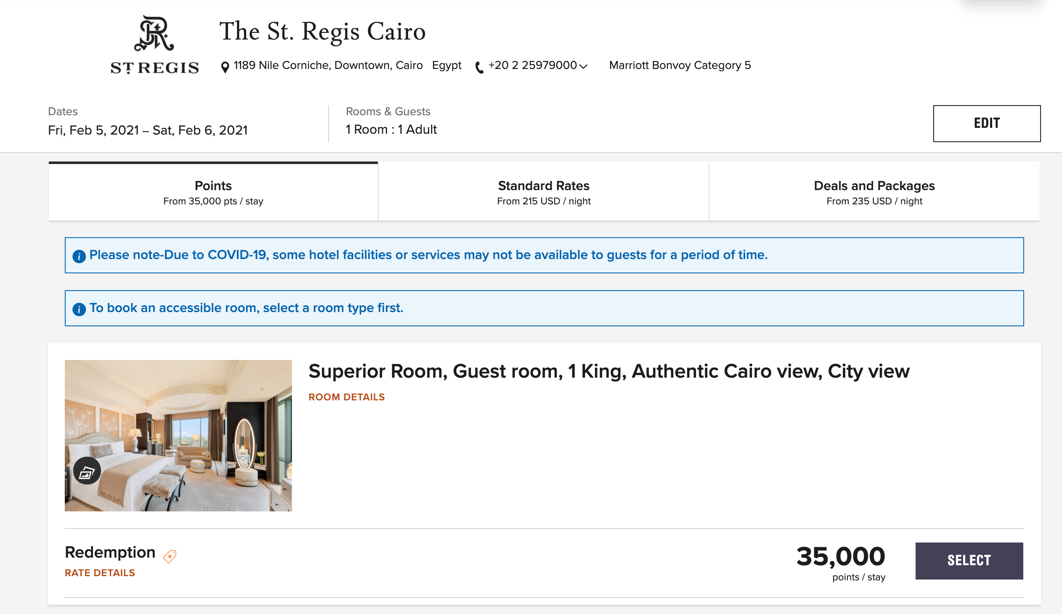Switch to the Standard Rates tab

pos(544,191)
